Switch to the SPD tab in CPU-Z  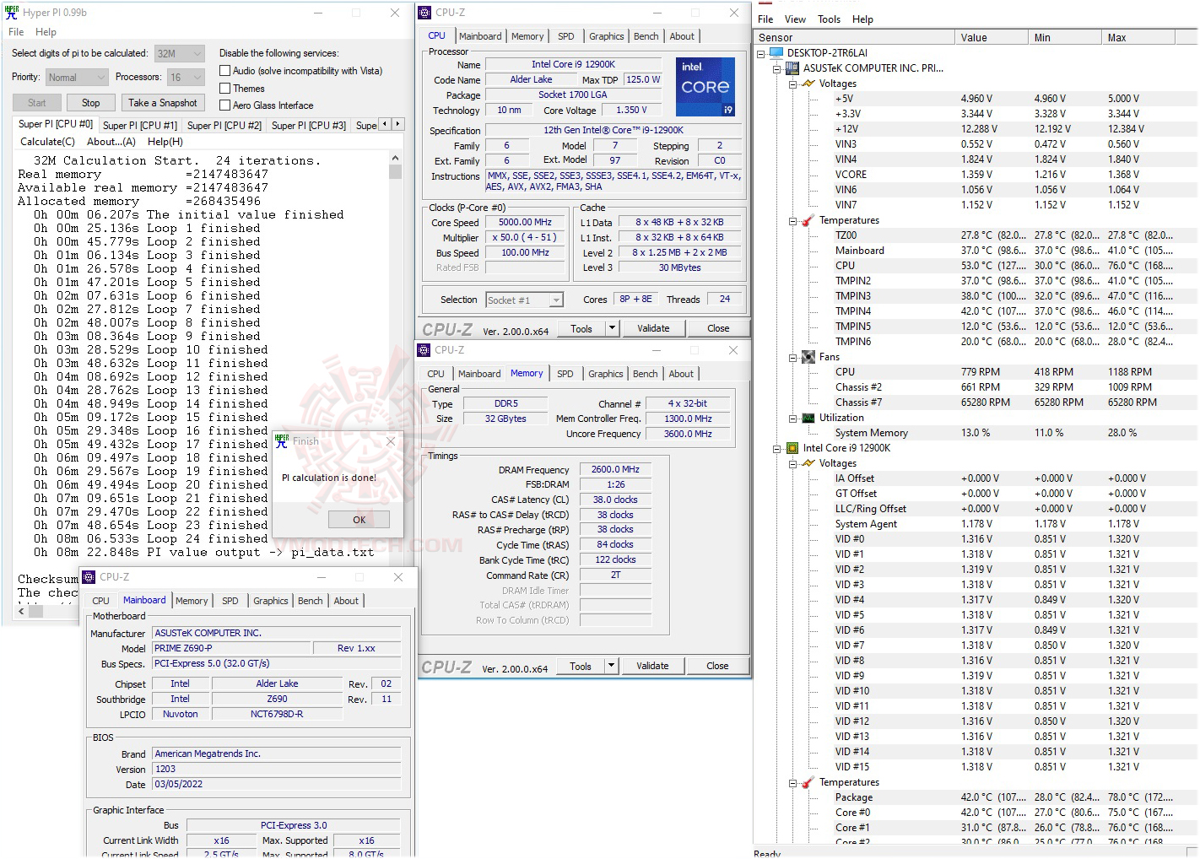click(x=566, y=35)
